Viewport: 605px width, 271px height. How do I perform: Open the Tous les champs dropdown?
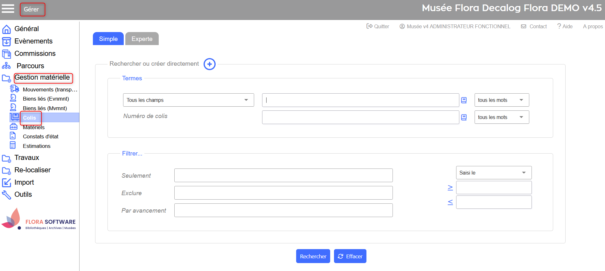coord(188,100)
